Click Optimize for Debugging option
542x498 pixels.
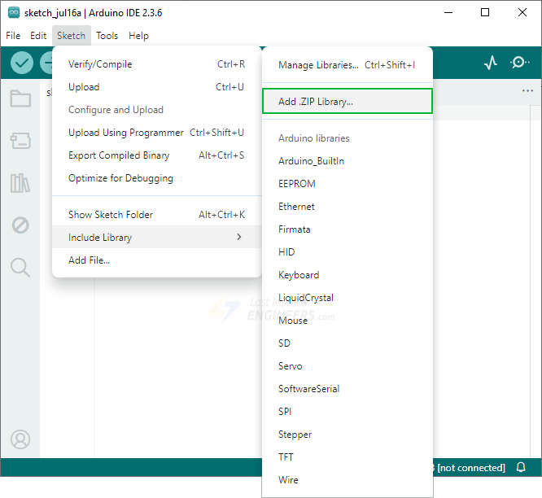120,178
